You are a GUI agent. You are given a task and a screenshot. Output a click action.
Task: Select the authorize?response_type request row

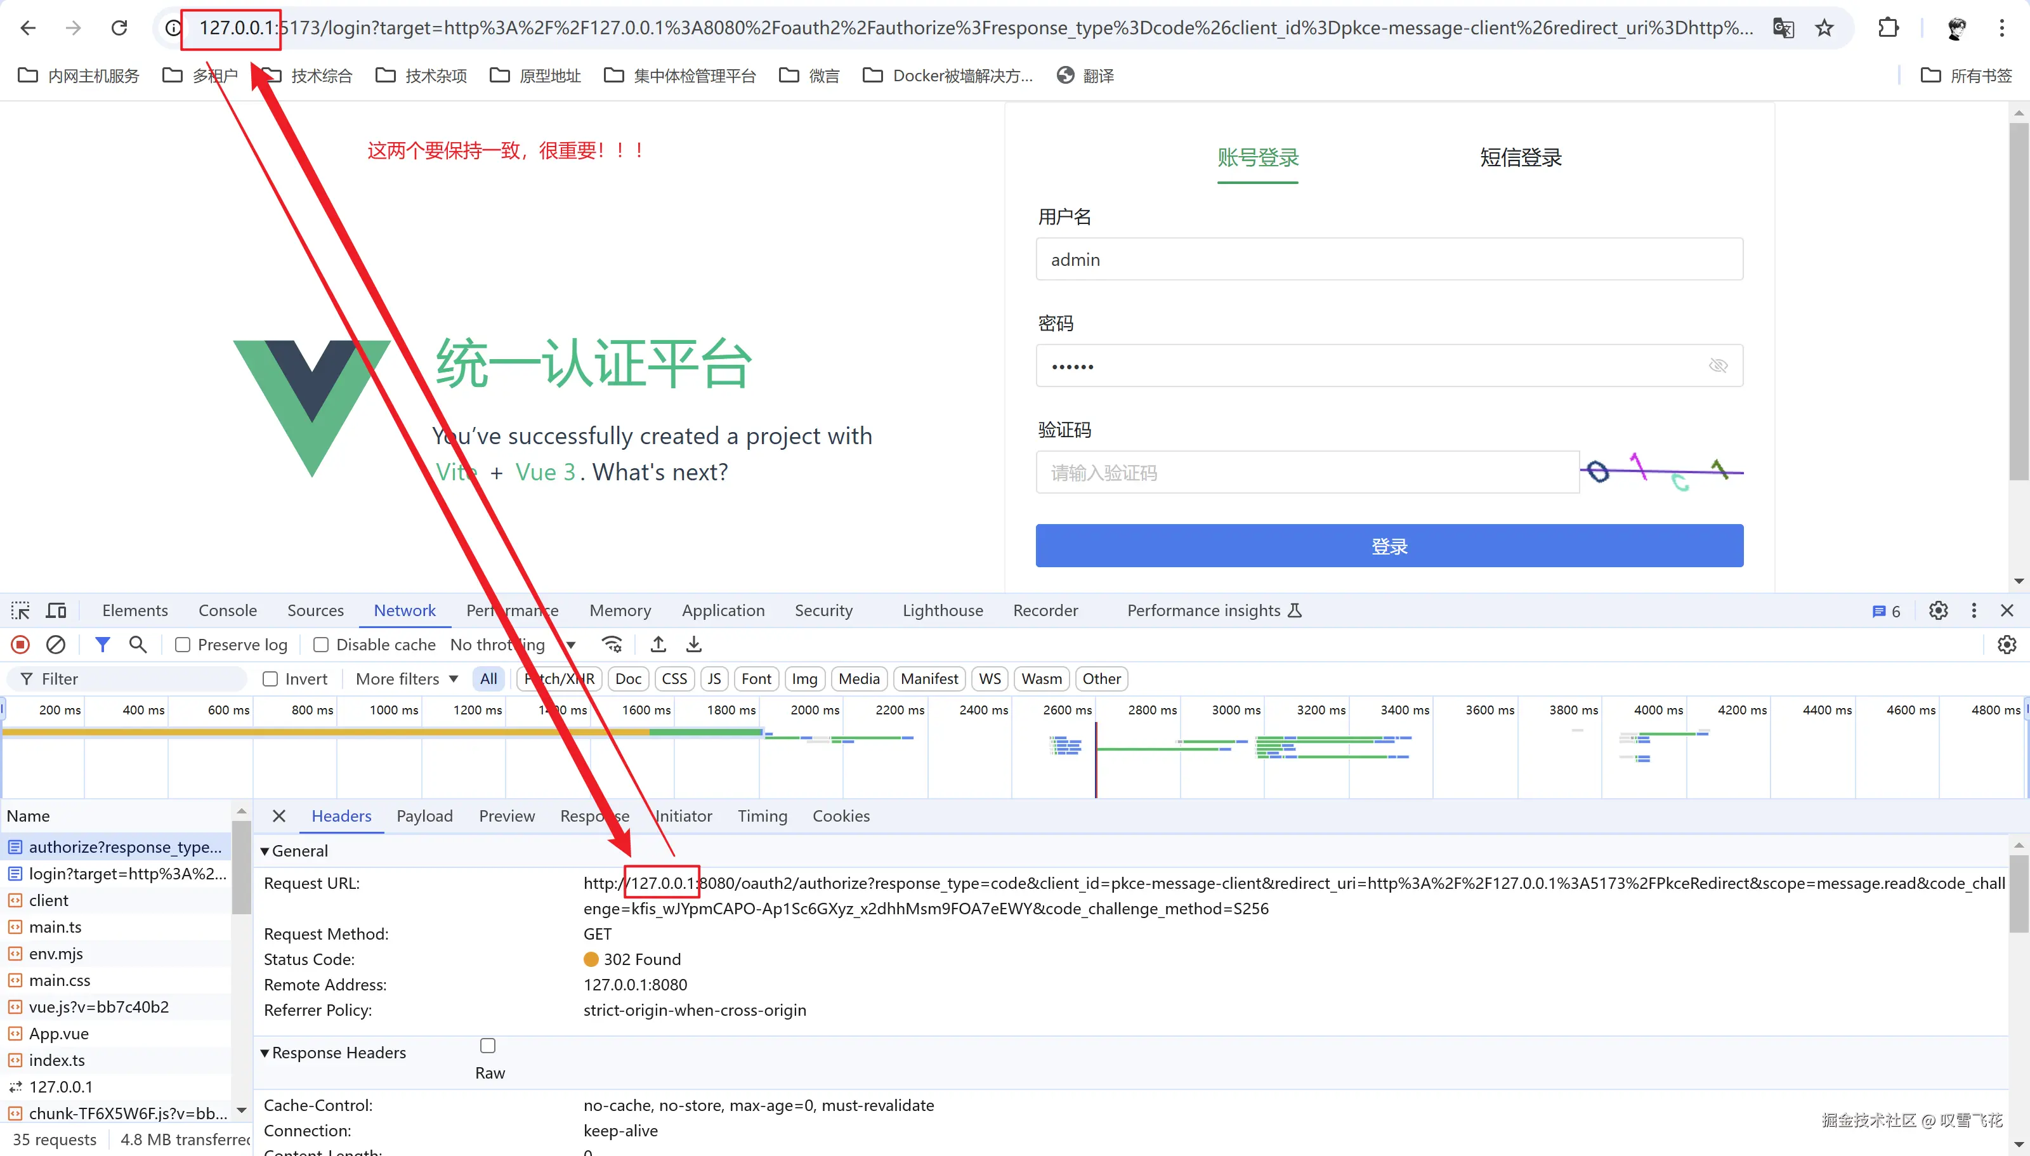tap(116, 847)
